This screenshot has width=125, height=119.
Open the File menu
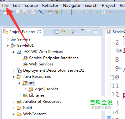click(5, 5)
